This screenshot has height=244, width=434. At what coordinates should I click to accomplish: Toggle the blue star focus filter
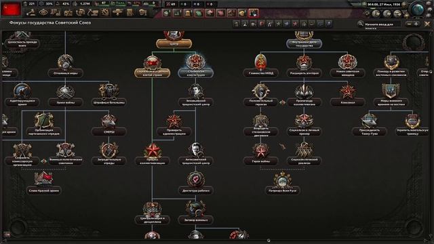(287, 24)
